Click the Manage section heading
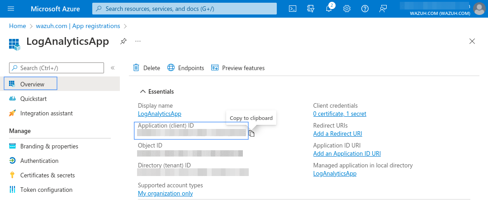488x200 pixels. tap(20, 131)
